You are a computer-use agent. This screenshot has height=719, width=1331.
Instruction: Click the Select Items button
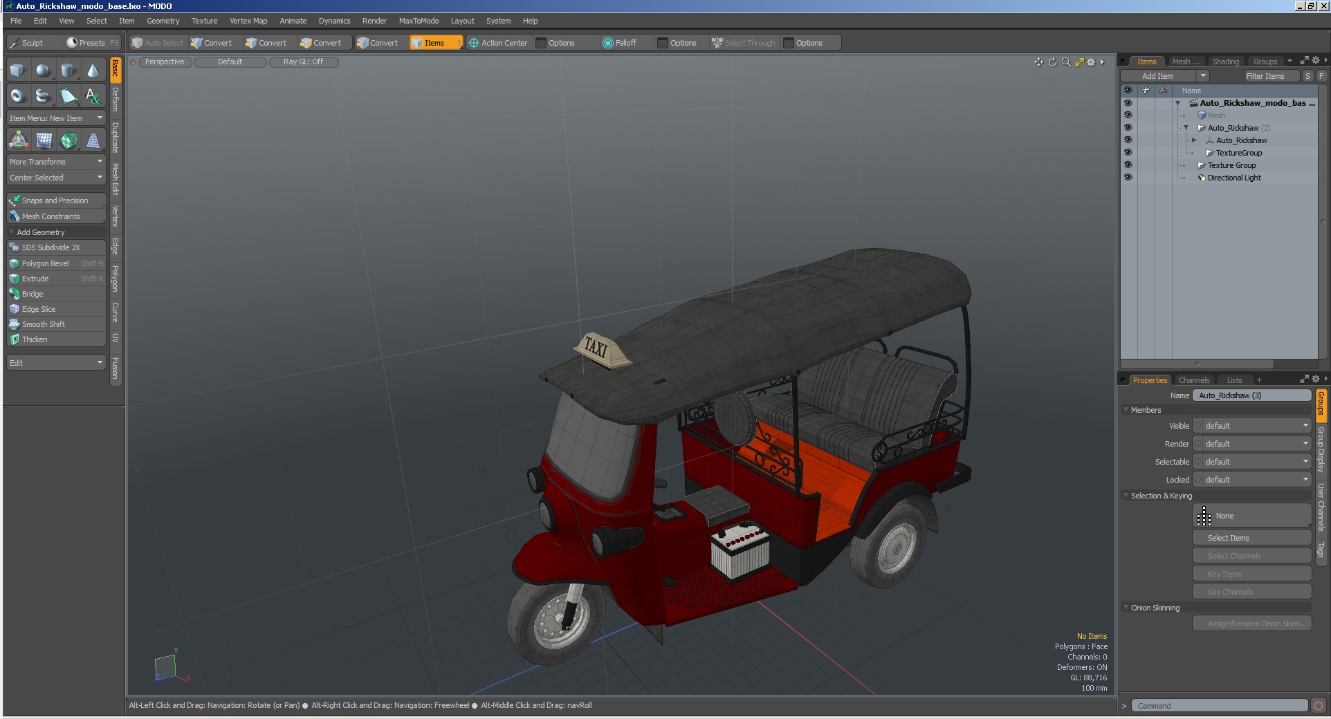click(1252, 538)
